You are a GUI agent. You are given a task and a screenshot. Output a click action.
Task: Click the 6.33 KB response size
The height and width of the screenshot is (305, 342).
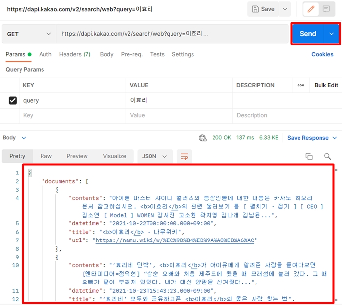pyautogui.click(x=269, y=138)
